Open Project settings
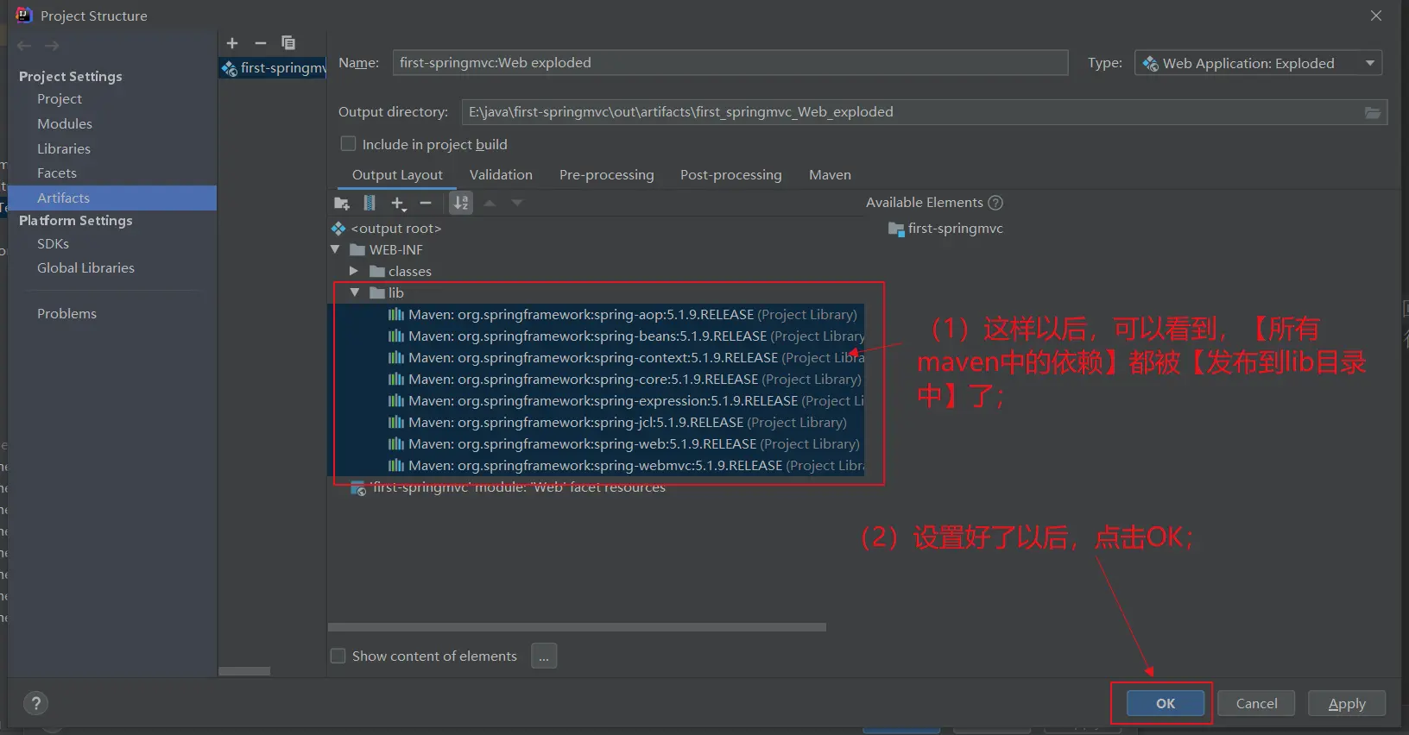The width and height of the screenshot is (1409, 735). (60, 99)
